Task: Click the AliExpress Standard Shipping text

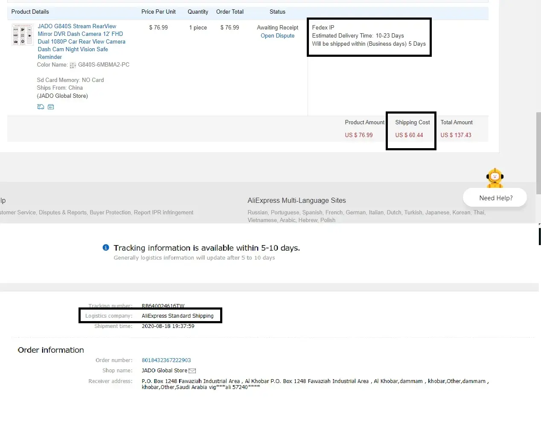Action: pos(177,316)
